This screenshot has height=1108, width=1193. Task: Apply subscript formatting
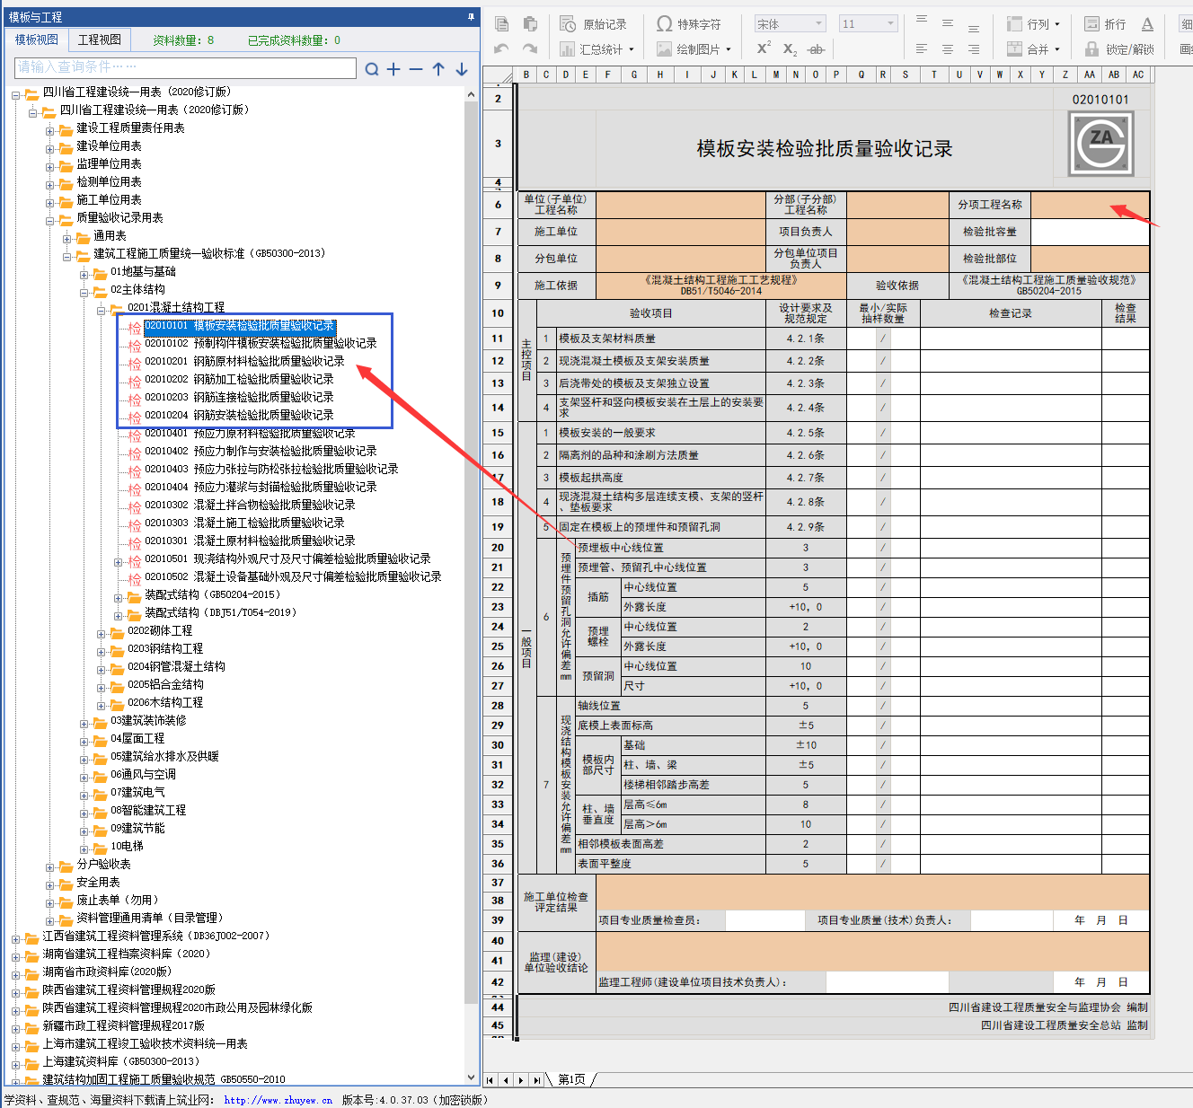(790, 49)
